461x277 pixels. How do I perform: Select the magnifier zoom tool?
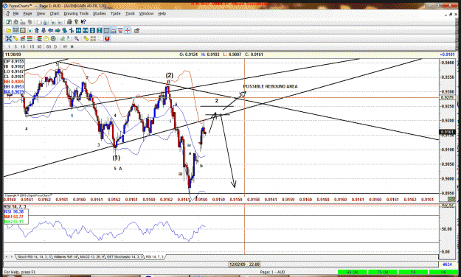pos(77,38)
